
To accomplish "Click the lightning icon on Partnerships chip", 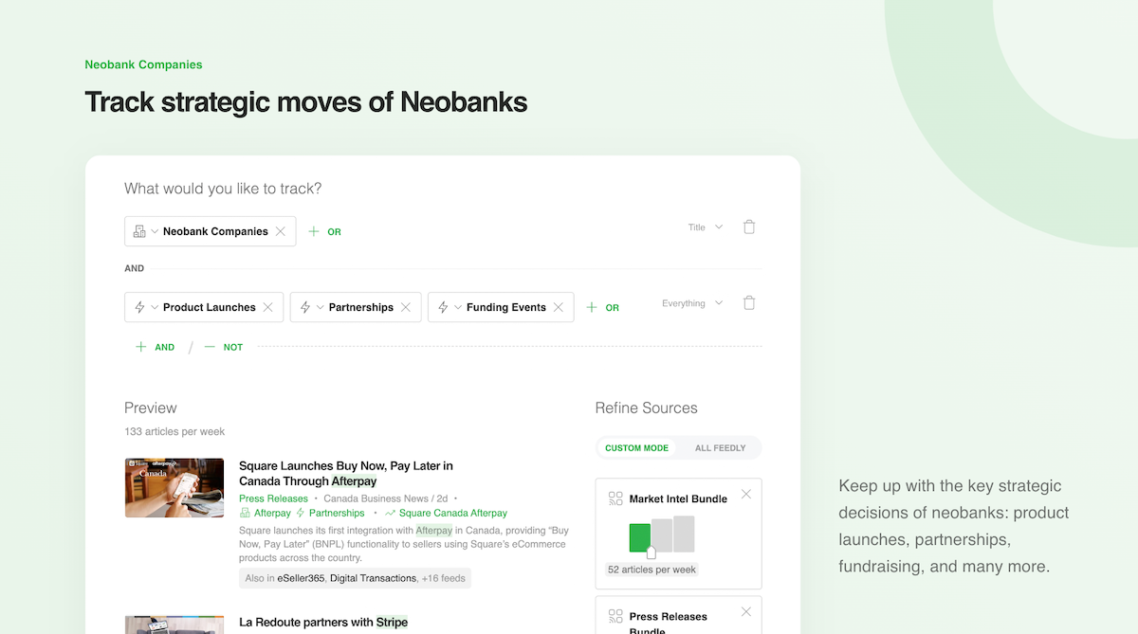I will [x=305, y=307].
